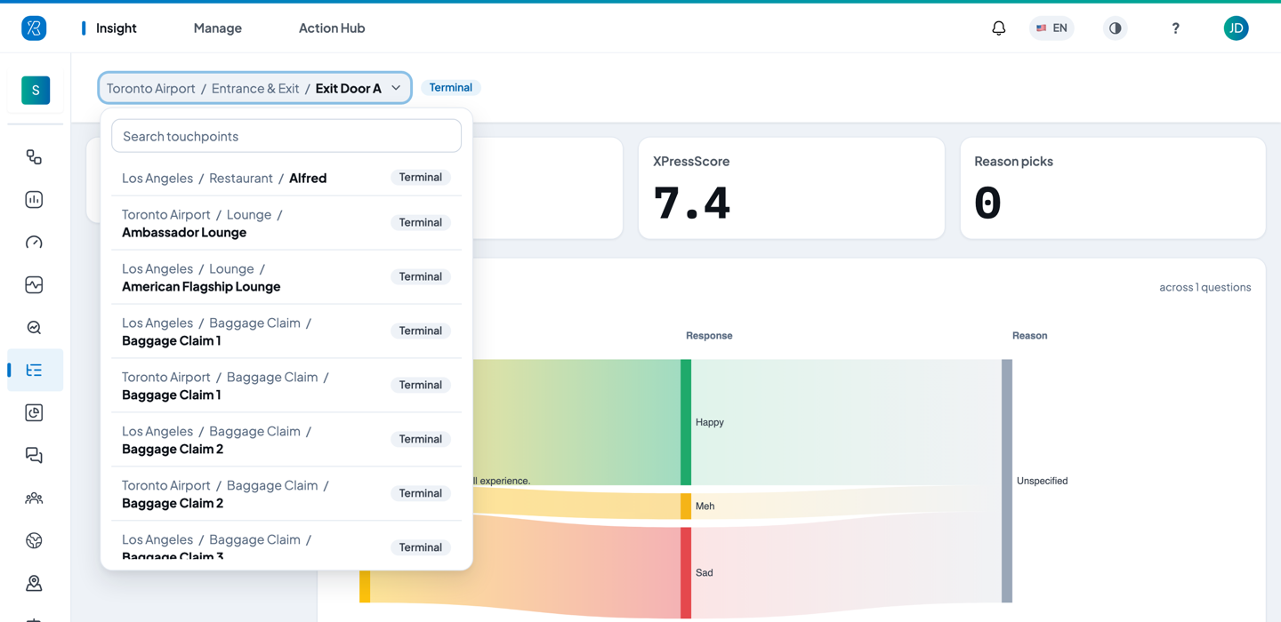
Task: Focus the Search touchpoints field
Action: tap(286, 136)
